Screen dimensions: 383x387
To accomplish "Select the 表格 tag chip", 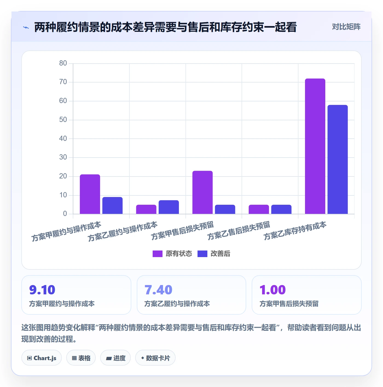I will 81,358.
